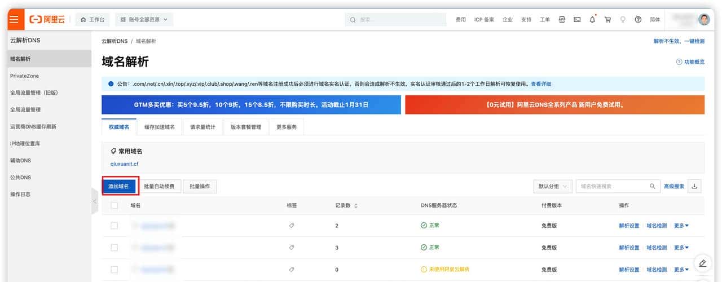722x282 pixels.
Task: Select 域名解析 in the sidebar
Action: point(50,59)
